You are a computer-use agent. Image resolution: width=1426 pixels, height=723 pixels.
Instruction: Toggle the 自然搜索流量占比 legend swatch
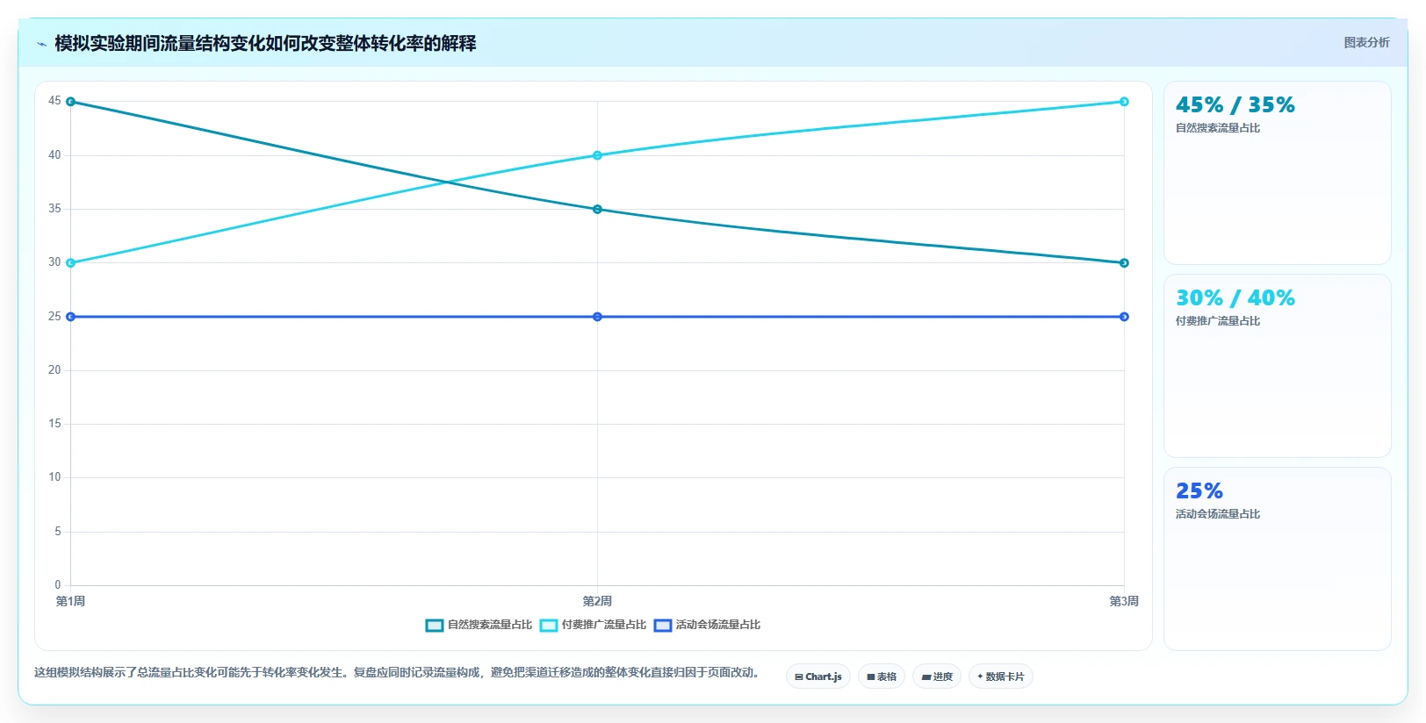click(x=435, y=626)
